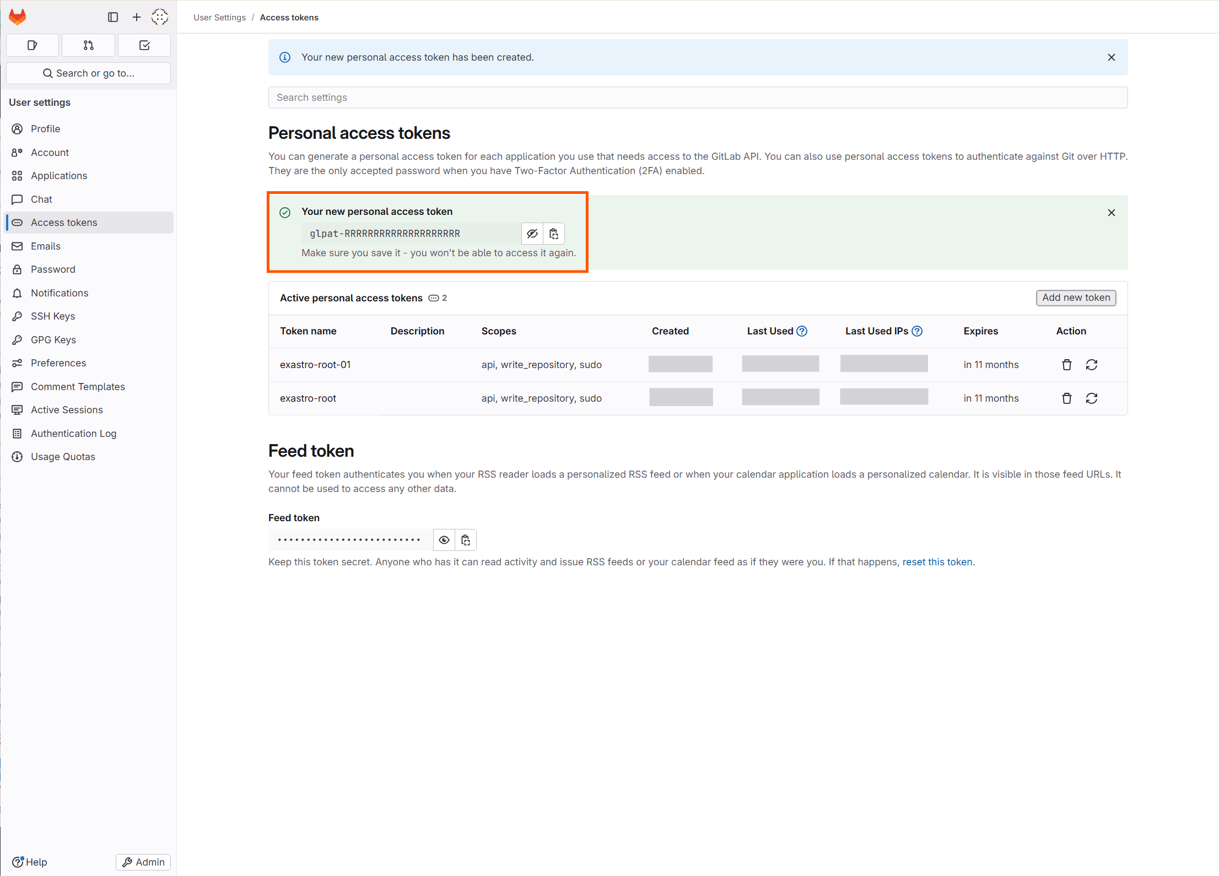Open the to-do list shortcut
This screenshot has width=1219, height=876.
pos(144,45)
